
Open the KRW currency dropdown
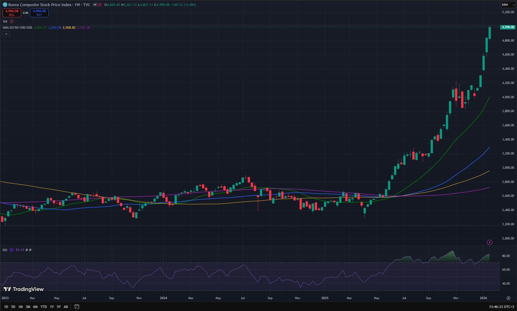point(508,5)
